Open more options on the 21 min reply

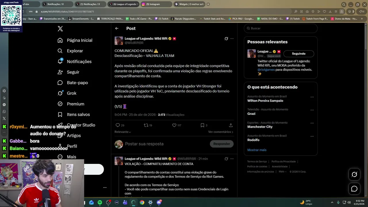pyautogui.click(x=232, y=159)
